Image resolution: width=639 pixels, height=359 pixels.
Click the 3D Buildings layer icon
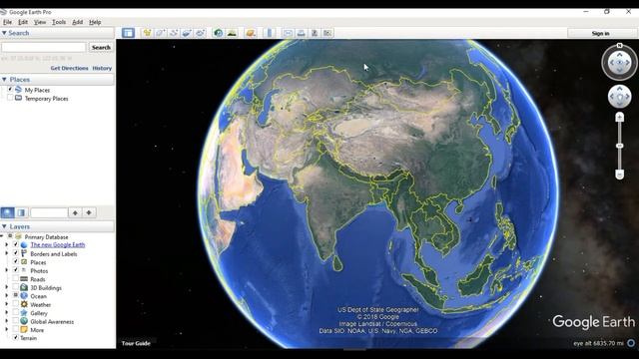tap(24, 287)
